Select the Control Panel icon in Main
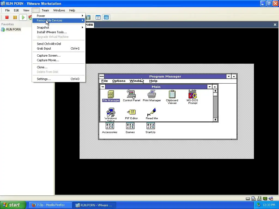The image size is (279, 209). [x=132, y=96]
